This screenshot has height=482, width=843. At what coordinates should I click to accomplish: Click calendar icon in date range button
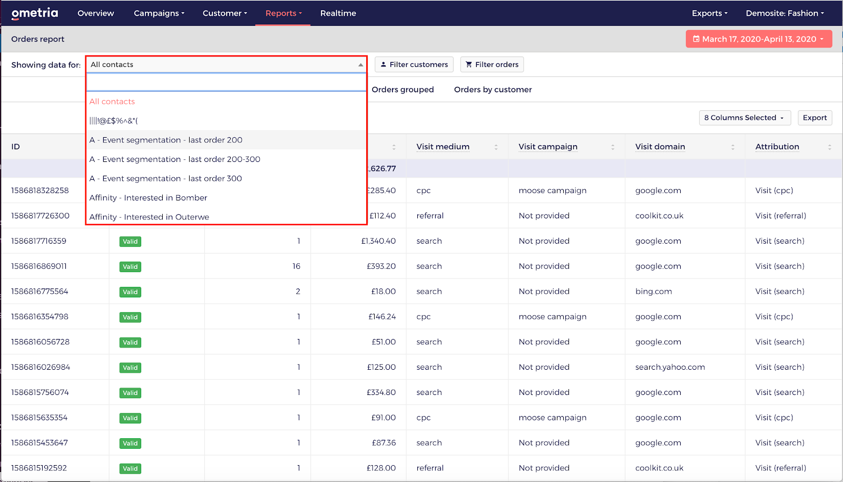click(696, 39)
